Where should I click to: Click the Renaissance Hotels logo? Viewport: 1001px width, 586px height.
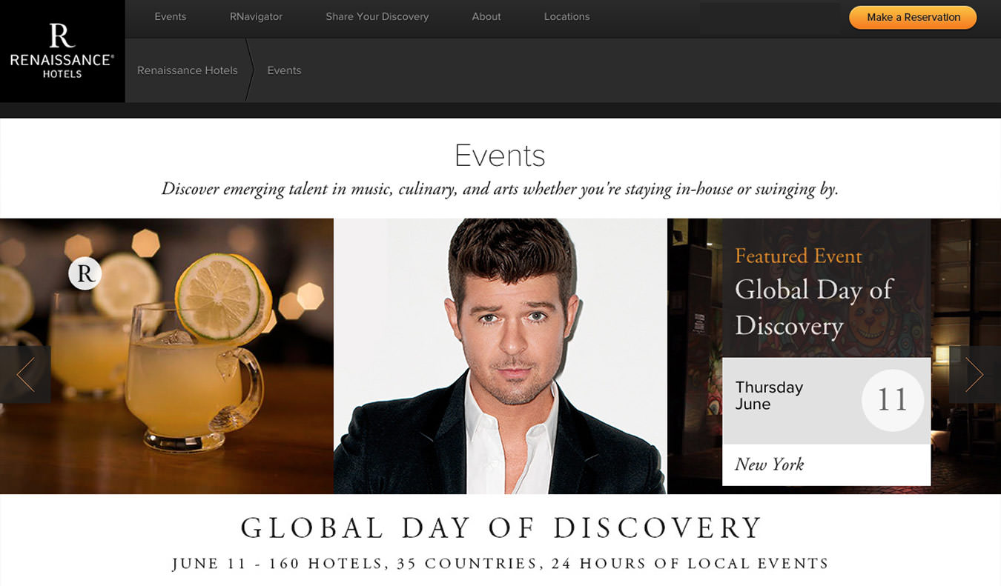pos(62,50)
